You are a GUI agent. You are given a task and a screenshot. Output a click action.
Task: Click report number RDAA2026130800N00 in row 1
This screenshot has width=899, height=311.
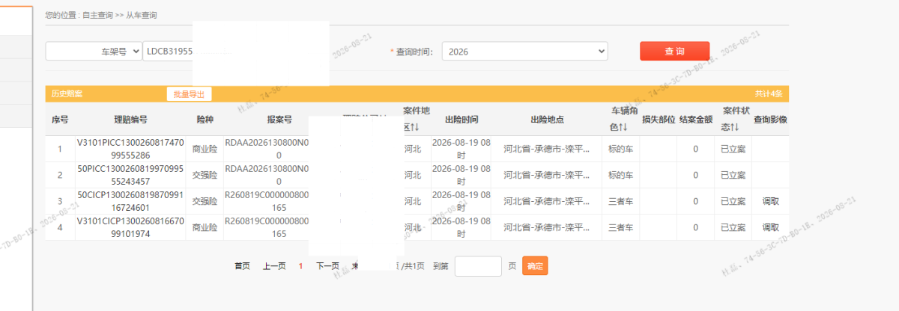267,149
